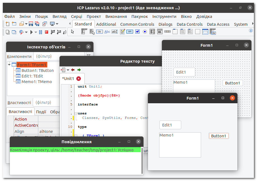Screen dimensions: 257x181
Task: Collapse the 'uses' code fold marker
Action: click(76, 113)
